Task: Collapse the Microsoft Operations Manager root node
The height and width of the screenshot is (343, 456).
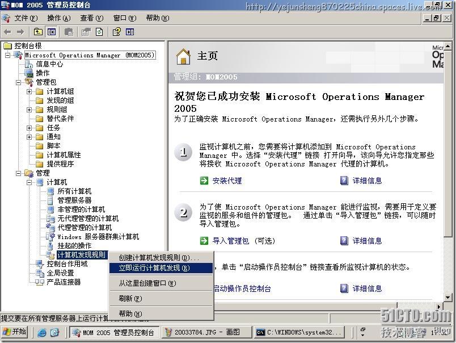Action: coord(7,55)
